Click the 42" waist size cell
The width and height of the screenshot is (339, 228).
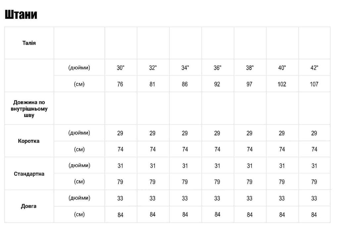314,68
